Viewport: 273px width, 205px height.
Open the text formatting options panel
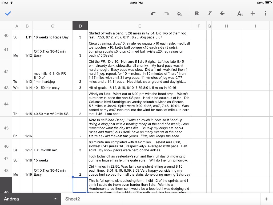click(x=240, y=13)
